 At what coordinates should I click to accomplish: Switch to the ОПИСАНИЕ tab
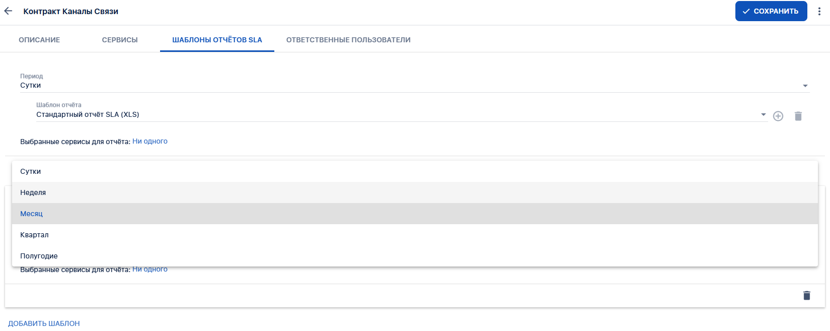point(39,40)
